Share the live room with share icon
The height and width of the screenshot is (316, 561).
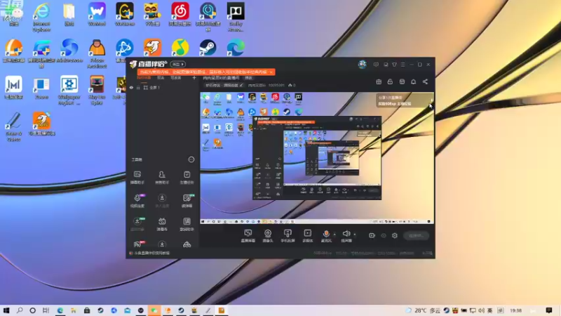425,81
